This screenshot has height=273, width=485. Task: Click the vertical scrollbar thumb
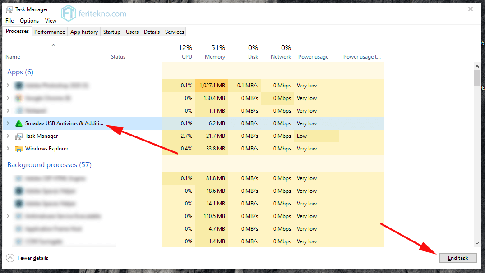(477, 78)
